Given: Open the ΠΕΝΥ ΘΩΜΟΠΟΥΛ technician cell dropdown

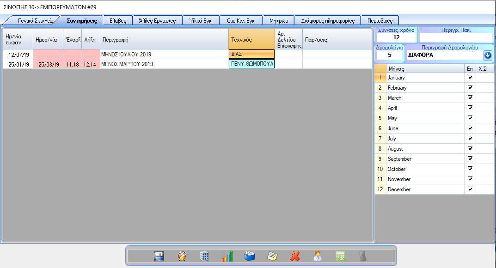Looking at the screenshot, I should 251,64.
